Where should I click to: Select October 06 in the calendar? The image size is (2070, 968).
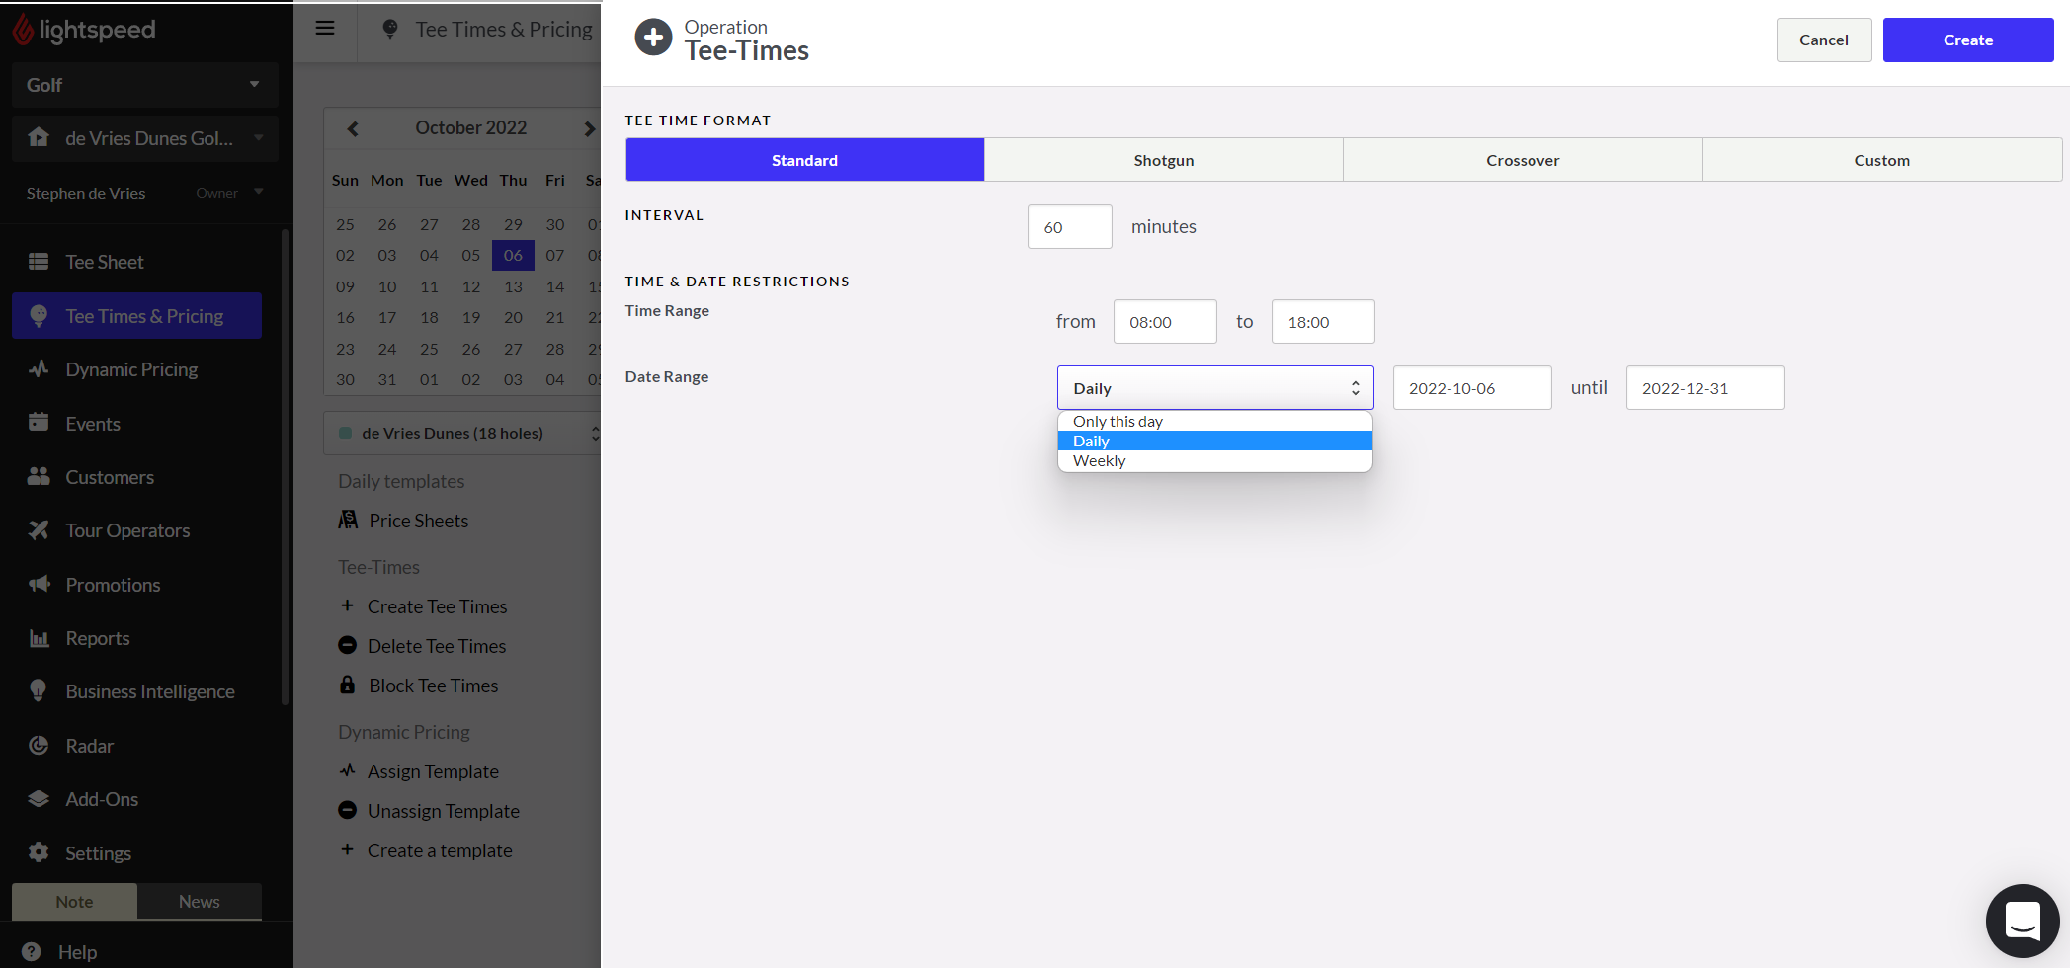click(513, 255)
